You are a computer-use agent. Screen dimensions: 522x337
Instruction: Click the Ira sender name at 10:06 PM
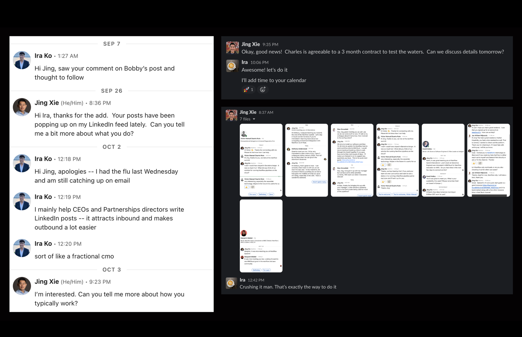(245, 62)
